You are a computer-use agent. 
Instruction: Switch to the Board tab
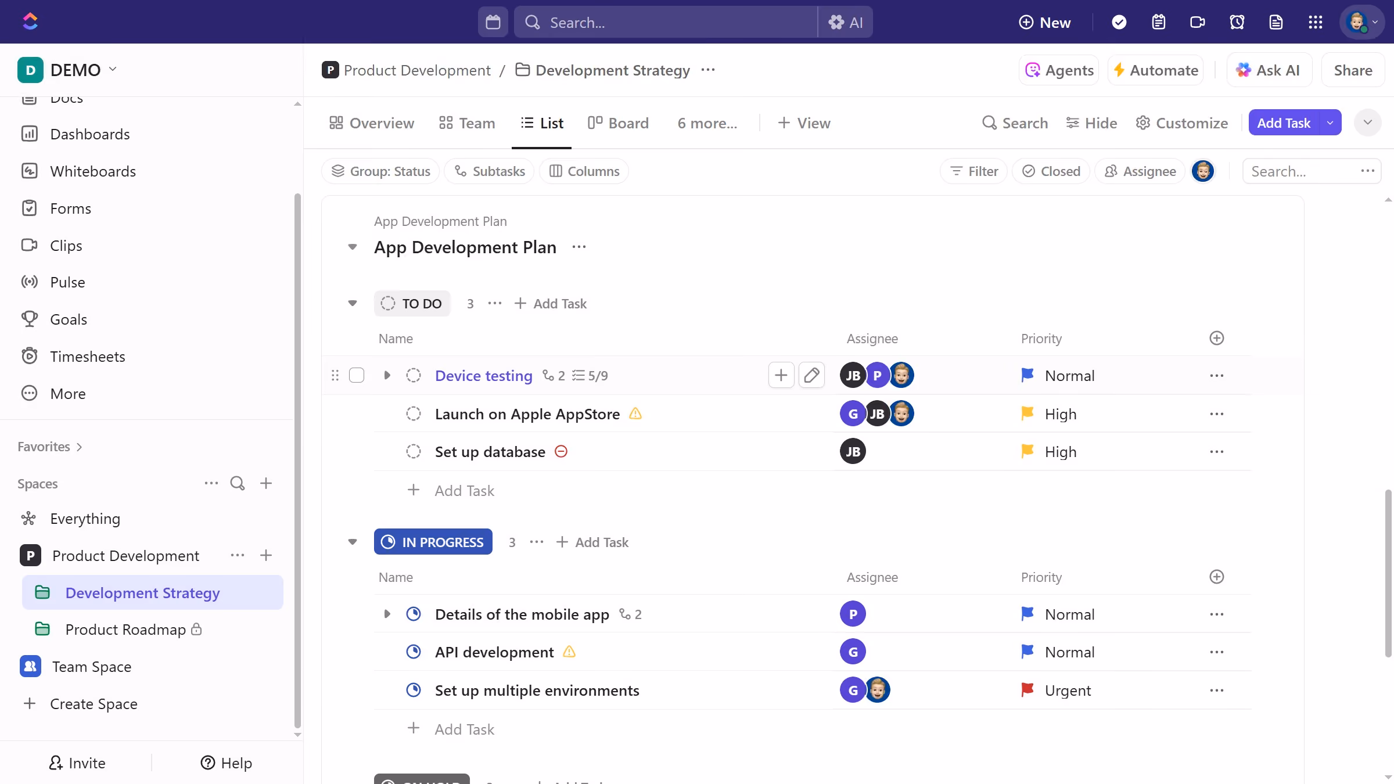[618, 123]
